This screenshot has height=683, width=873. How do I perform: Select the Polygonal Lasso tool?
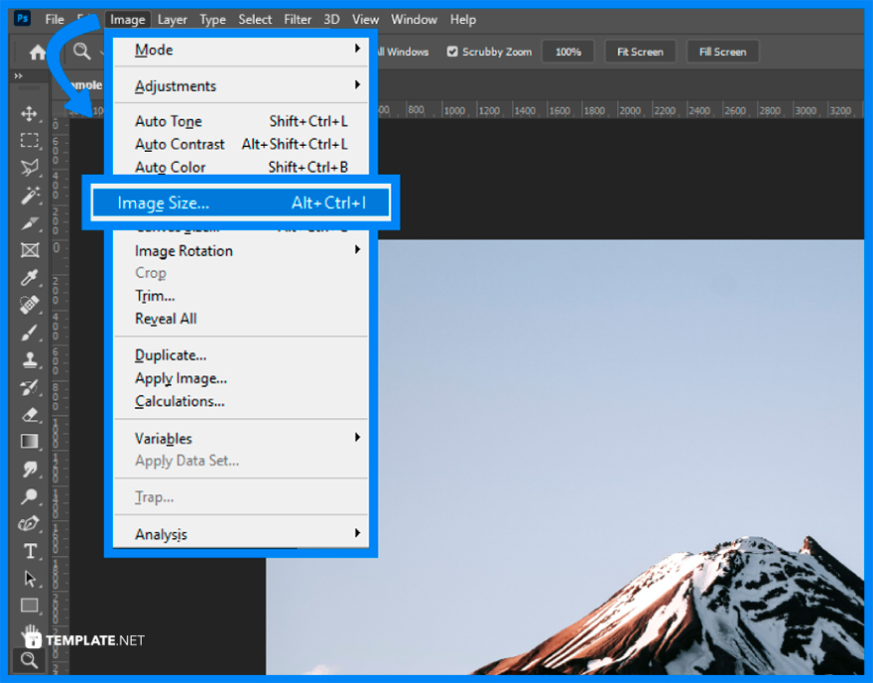coord(29,168)
